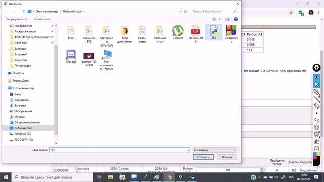Select the CodeBlocks shortcut

pyautogui.click(x=231, y=34)
